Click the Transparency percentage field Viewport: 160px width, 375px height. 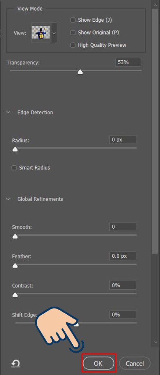pyautogui.click(x=128, y=63)
